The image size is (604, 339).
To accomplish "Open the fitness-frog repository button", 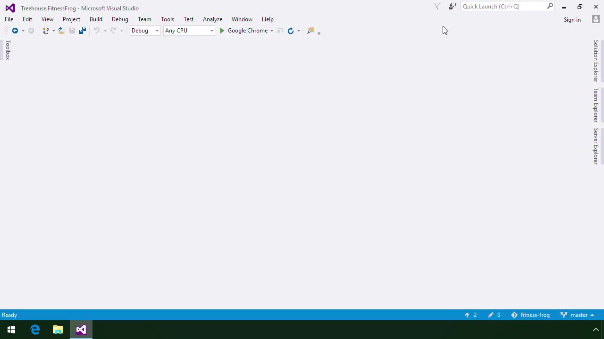I will point(530,315).
